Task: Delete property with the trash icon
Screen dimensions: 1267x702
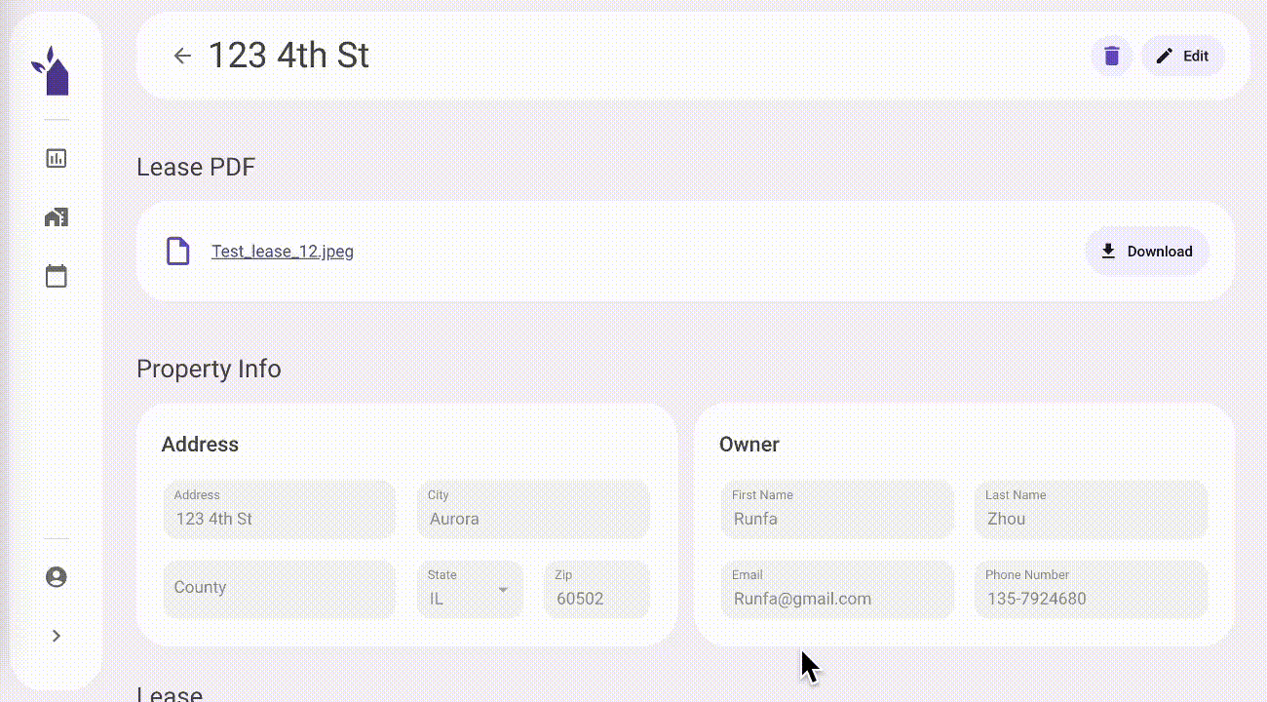Action: click(1112, 57)
